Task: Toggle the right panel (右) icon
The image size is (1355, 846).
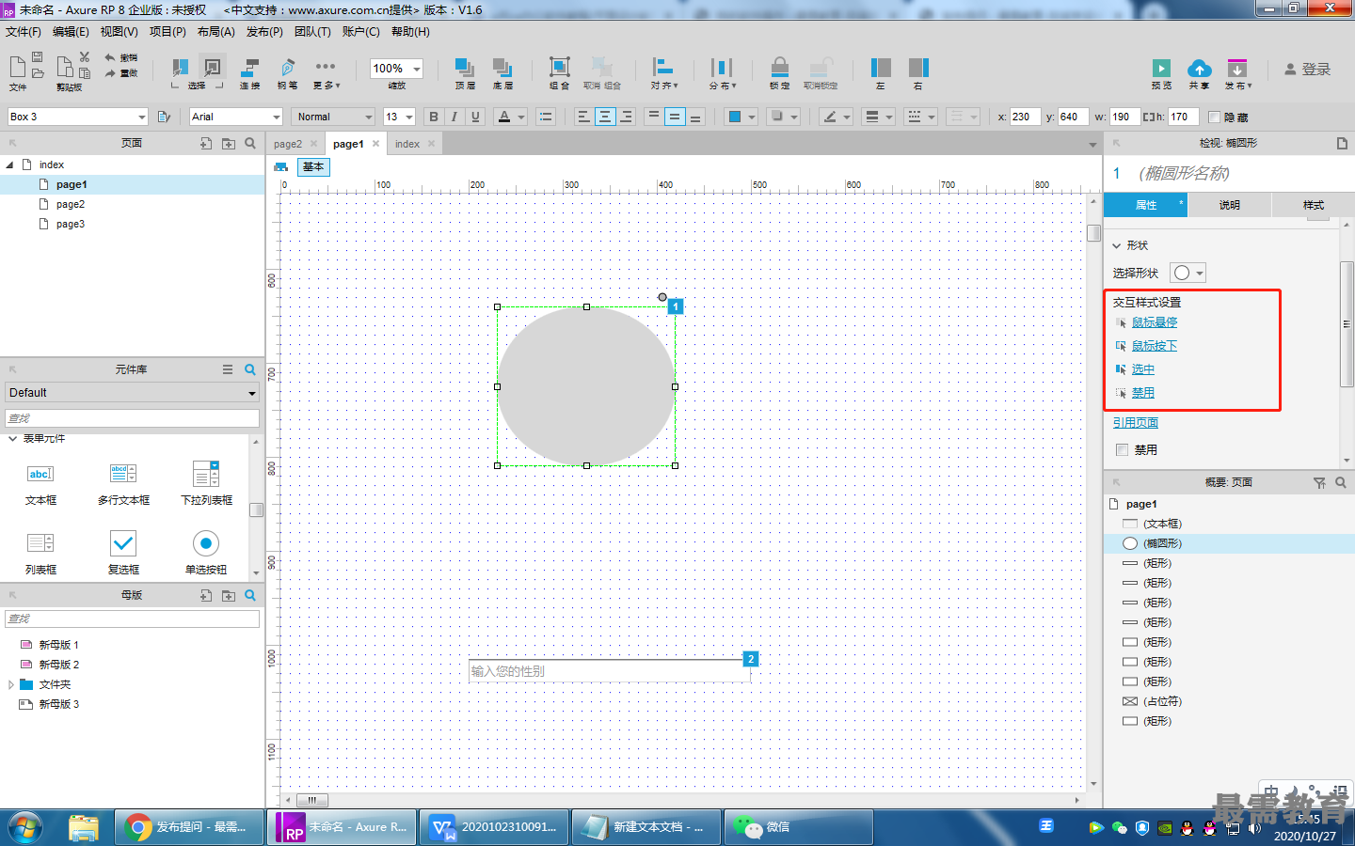Action: click(x=918, y=67)
